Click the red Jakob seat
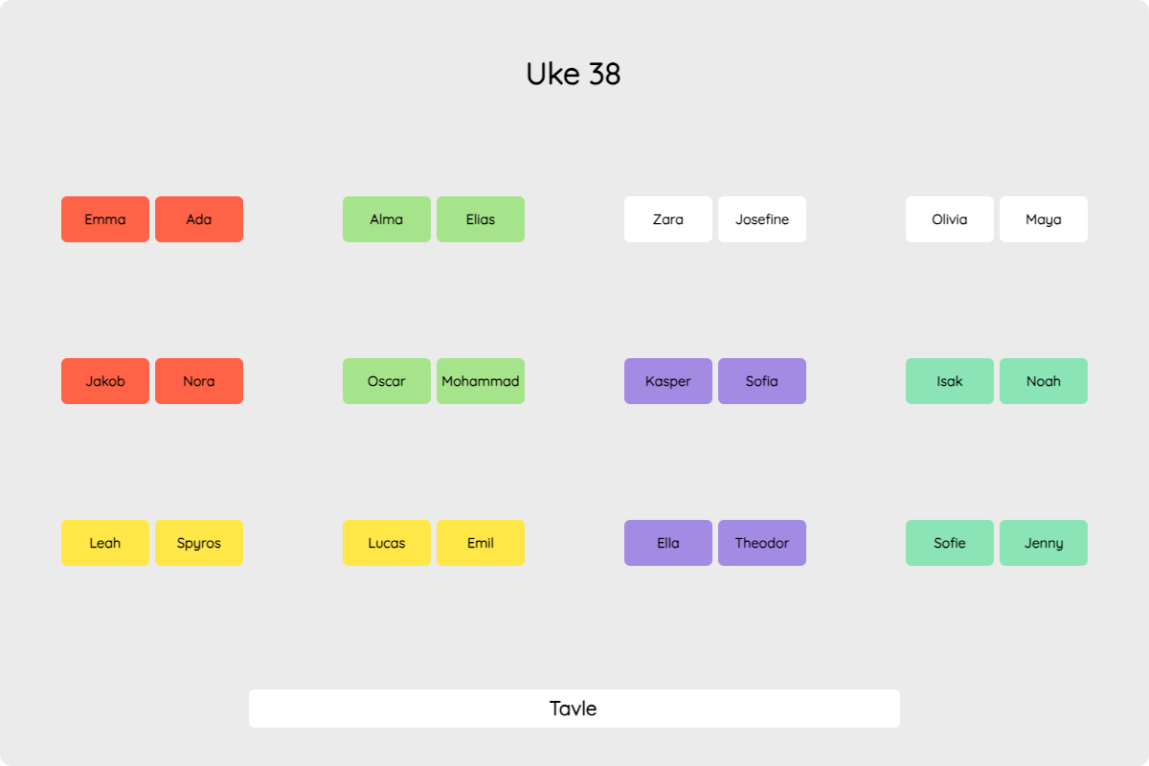The width and height of the screenshot is (1149, 766). (x=105, y=381)
